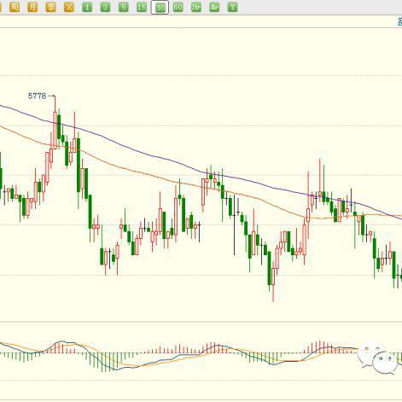Click the 5778 high price label
The width and height of the screenshot is (402, 402).
pyautogui.click(x=37, y=96)
